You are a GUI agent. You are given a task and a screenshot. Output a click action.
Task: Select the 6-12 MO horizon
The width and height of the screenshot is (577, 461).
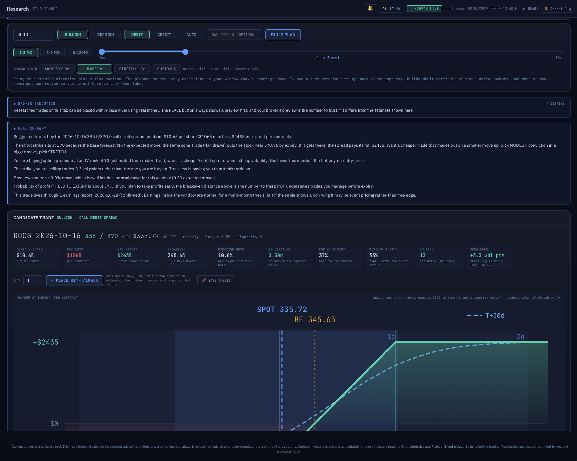pos(80,53)
